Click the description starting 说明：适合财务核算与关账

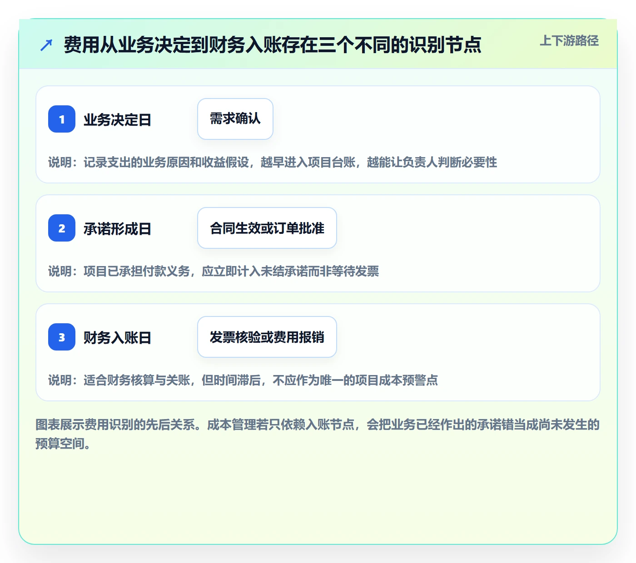[243, 380]
